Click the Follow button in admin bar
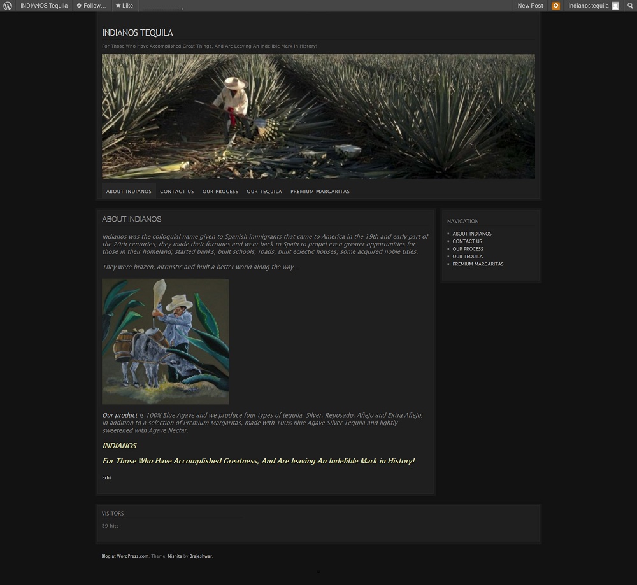The height and width of the screenshot is (585, 637). click(x=91, y=6)
